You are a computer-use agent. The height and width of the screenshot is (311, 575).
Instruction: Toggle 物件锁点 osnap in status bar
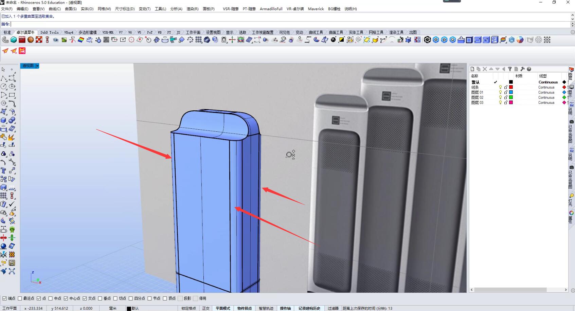click(245, 308)
